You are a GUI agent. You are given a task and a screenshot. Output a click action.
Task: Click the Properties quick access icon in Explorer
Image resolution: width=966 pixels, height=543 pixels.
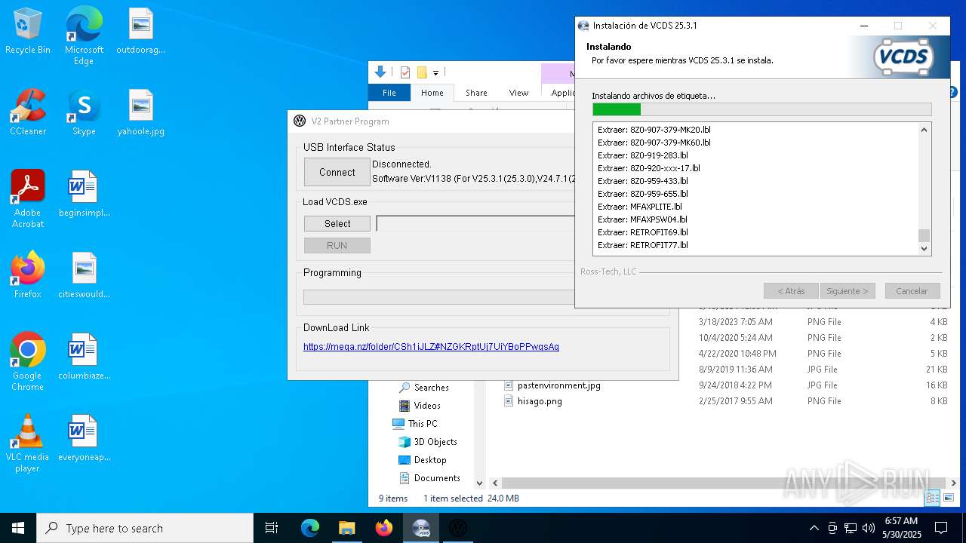(405, 72)
